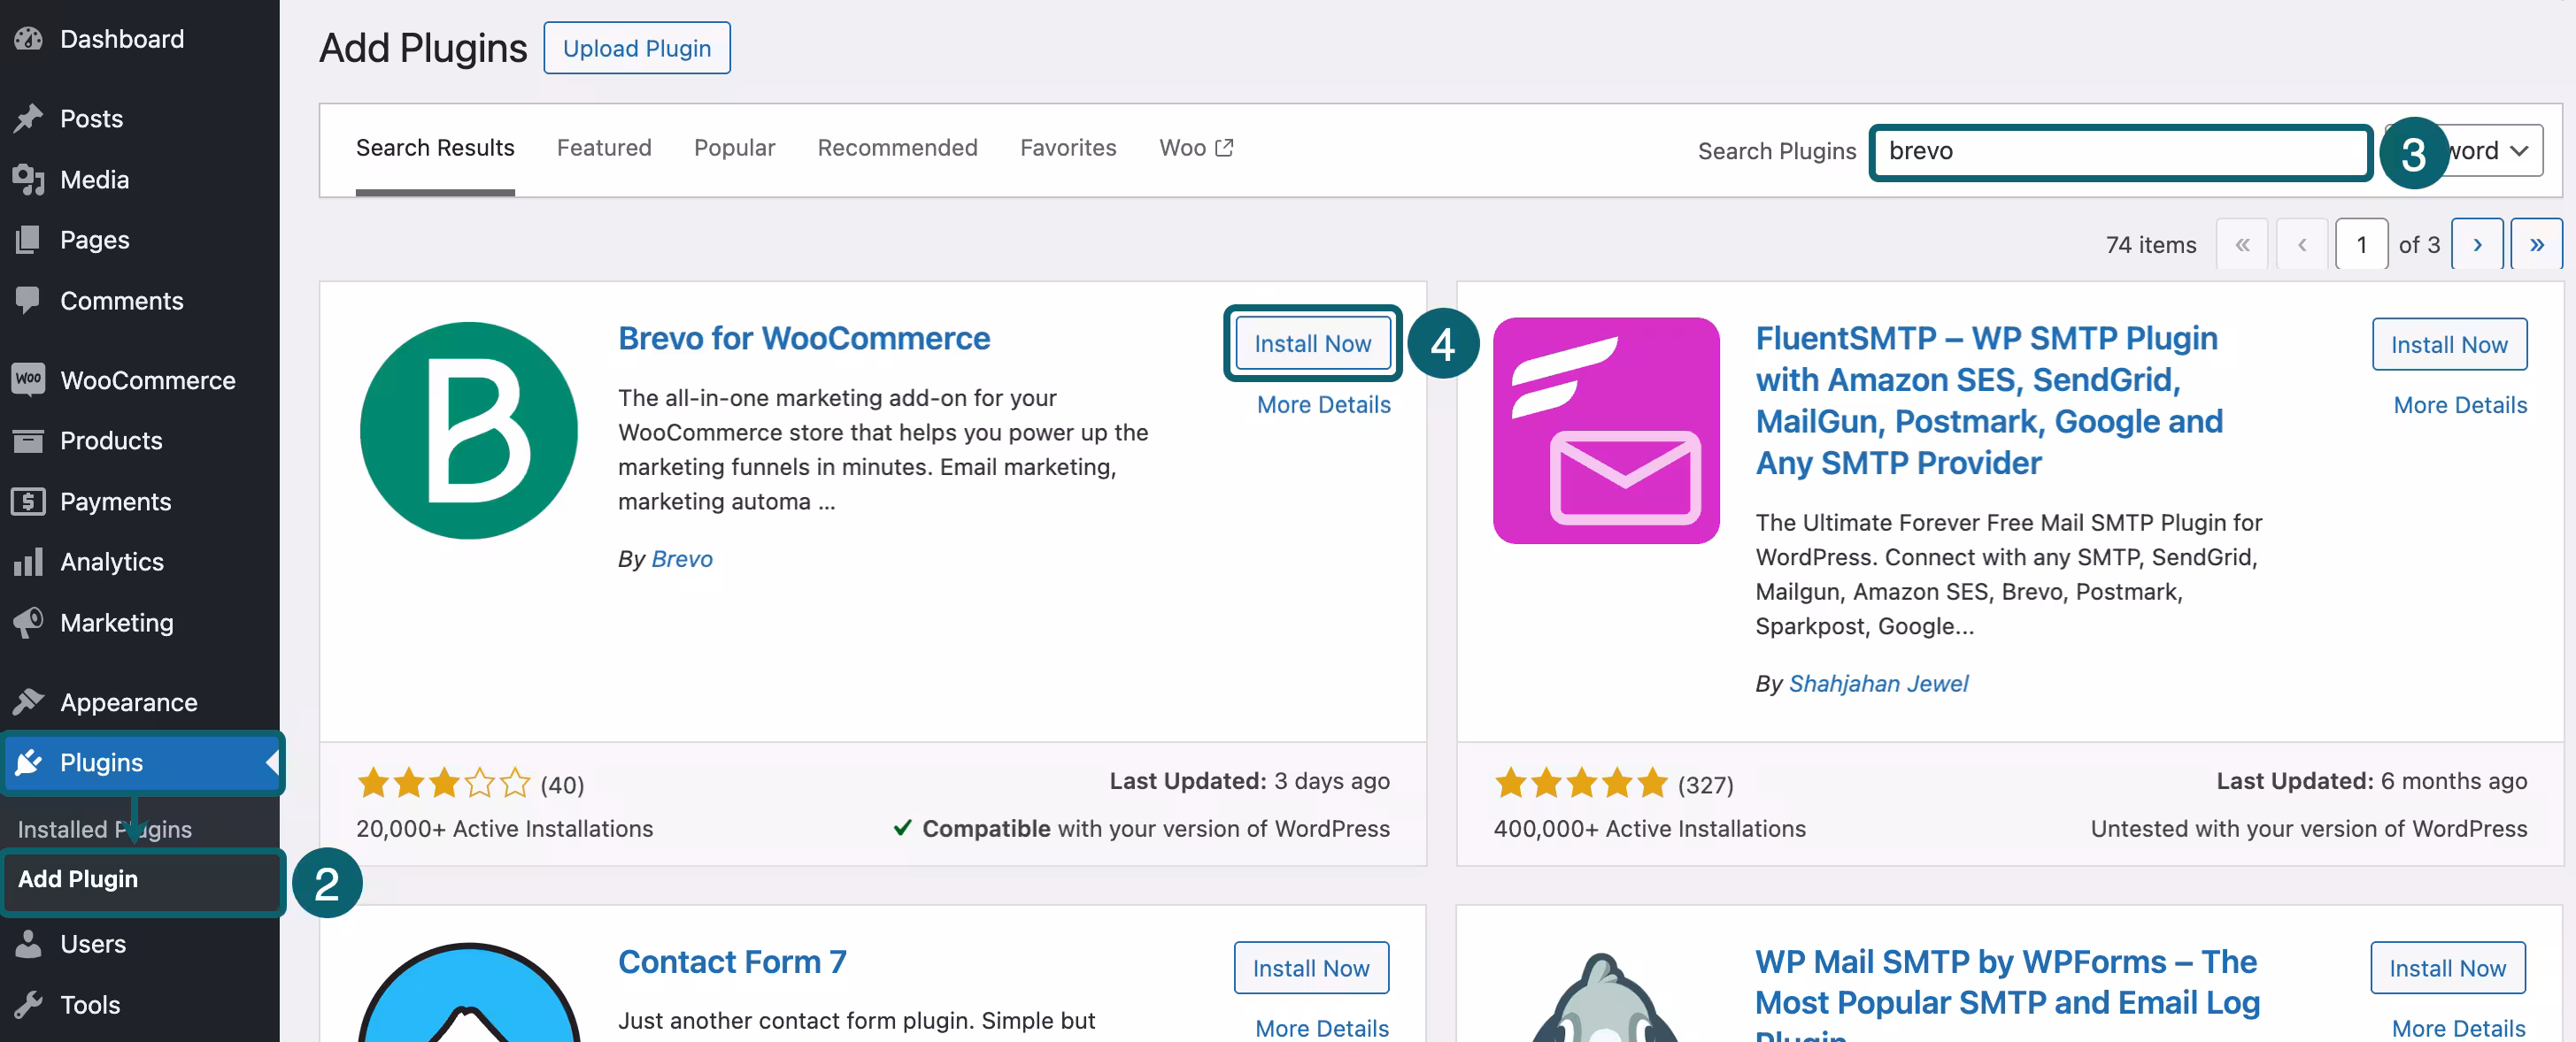Screen dimensions: 2576x1042
Task: Click the 'Last Updated: 3 days ago' text
Action: tap(1249, 781)
